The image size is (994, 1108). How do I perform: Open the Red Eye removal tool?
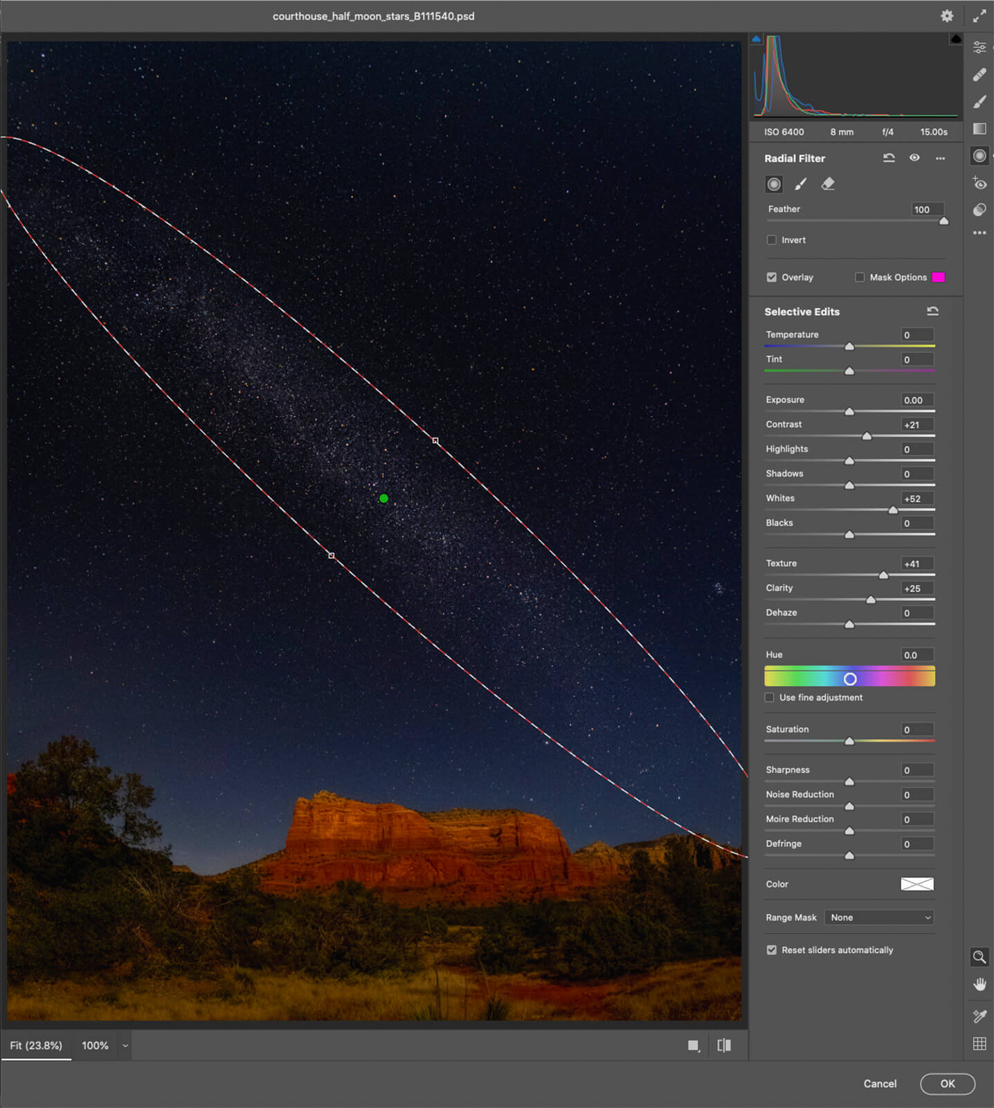click(x=979, y=184)
